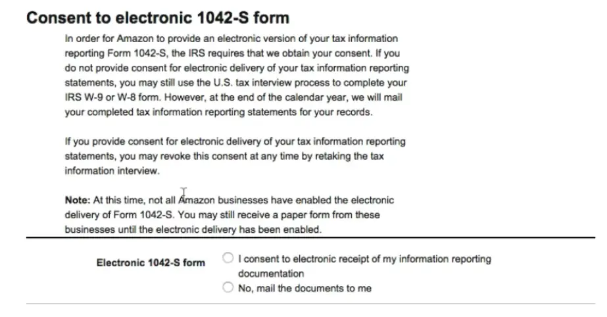This screenshot has height=317, width=607.
Task: Select the "No, mail the documents" radio button
Action: click(228, 287)
